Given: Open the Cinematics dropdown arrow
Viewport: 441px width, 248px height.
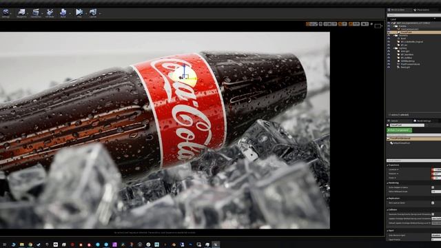Looking at the screenshot, I should (42, 13).
